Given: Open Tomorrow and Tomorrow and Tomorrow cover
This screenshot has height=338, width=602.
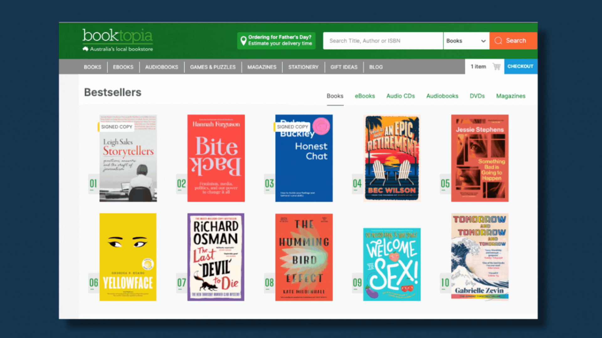Looking at the screenshot, I should pyautogui.click(x=480, y=256).
